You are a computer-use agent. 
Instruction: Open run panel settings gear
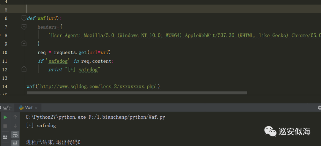click(x=319, y=108)
